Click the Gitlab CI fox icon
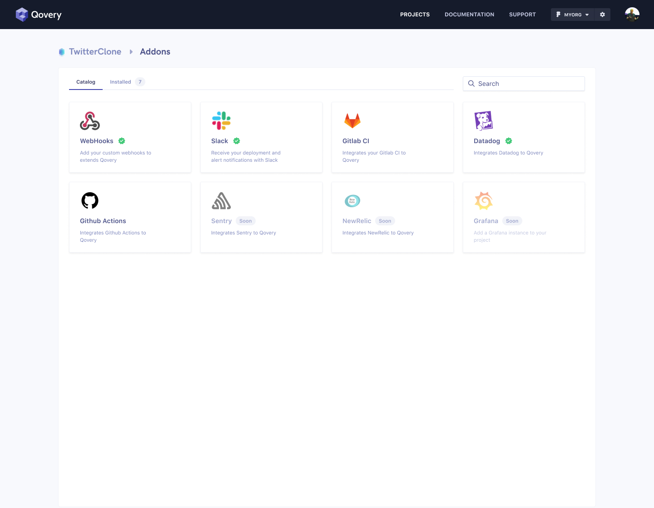 pos(352,121)
